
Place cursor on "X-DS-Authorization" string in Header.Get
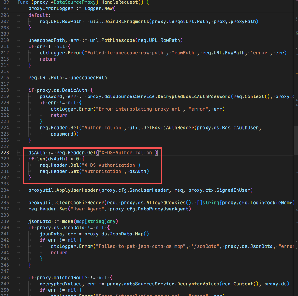(x=127, y=153)
